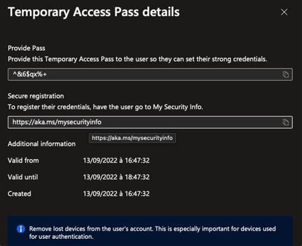Click the 'Remove lost devices' banner message
The height and width of the screenshot is (246, 302).
click(x=152, y=233)
